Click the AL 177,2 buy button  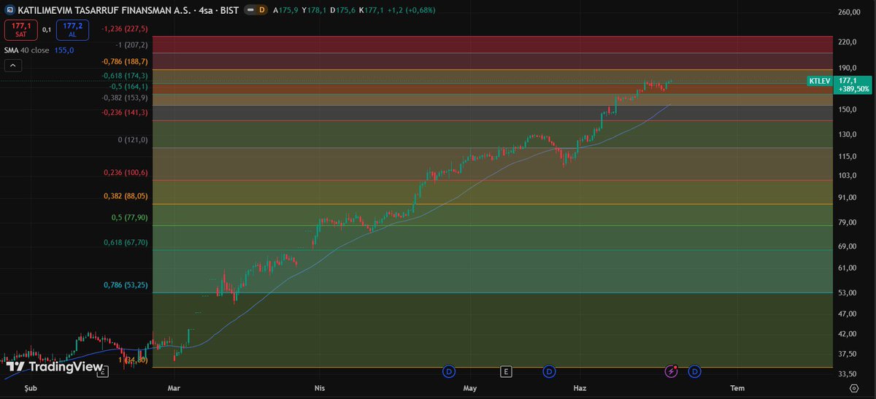click(x=72, y=30)
